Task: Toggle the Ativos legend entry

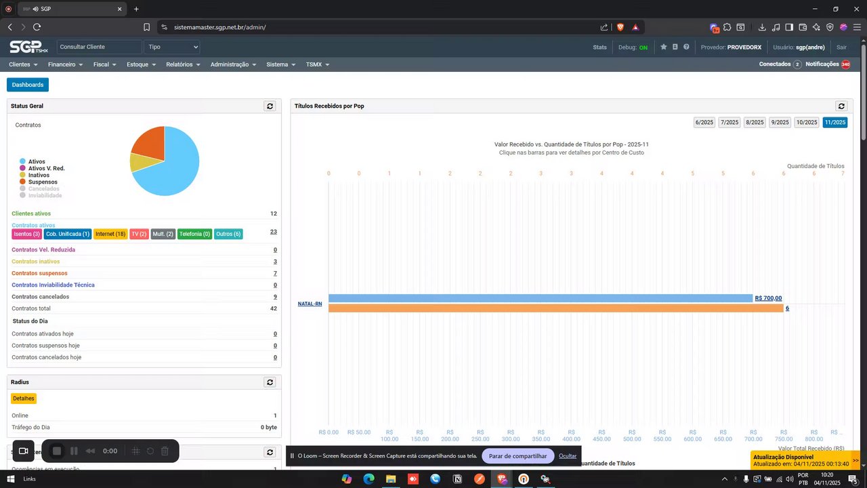Action: pyautogui.click(x=33, y=161)
